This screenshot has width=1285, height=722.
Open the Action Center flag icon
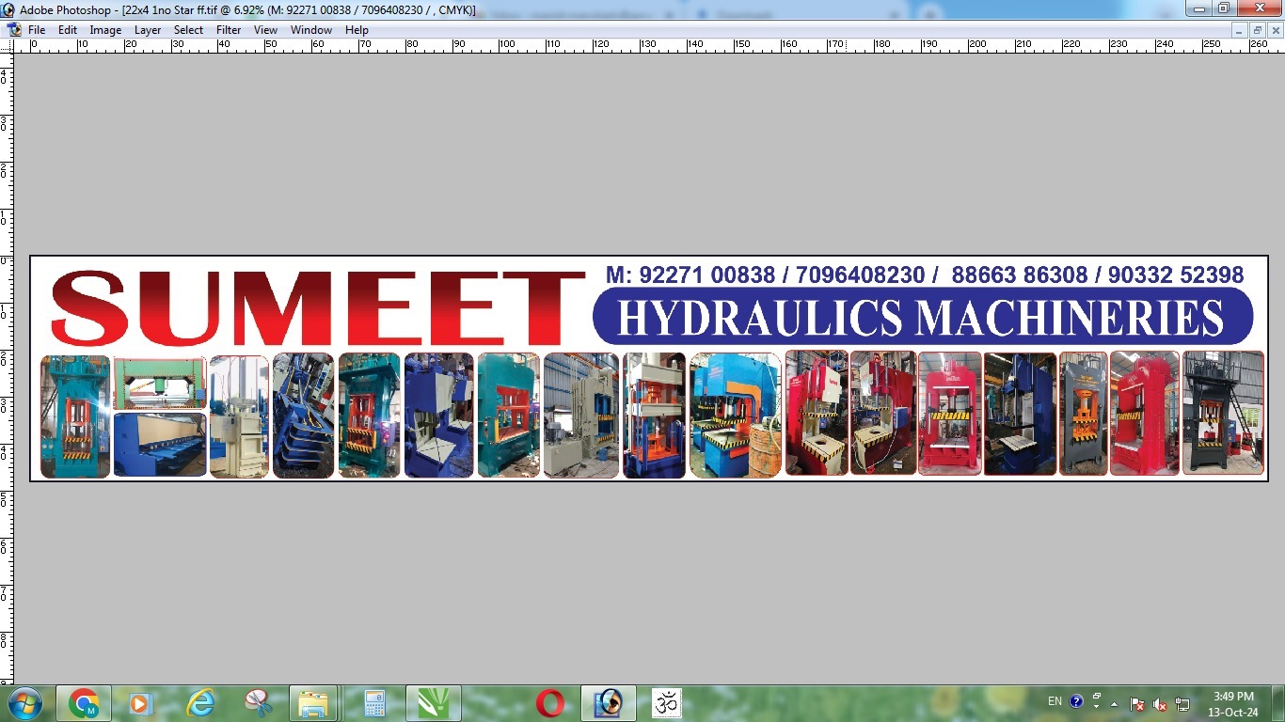1137,704
